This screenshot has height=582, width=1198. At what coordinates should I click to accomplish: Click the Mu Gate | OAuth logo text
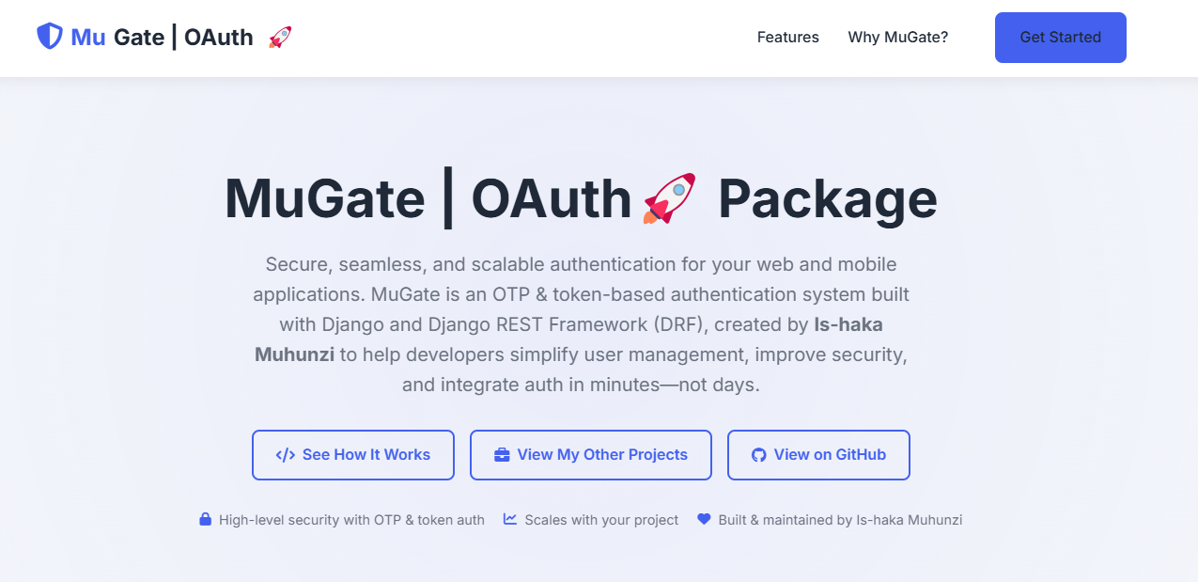tap(162, 37)
